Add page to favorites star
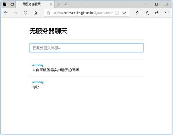173x135 pixels. [x=124, y=13]
